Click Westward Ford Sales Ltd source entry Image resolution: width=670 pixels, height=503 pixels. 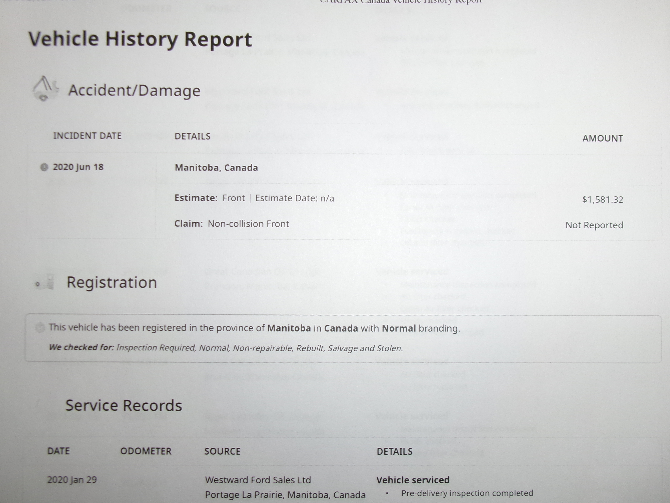[x=258, y=480]
